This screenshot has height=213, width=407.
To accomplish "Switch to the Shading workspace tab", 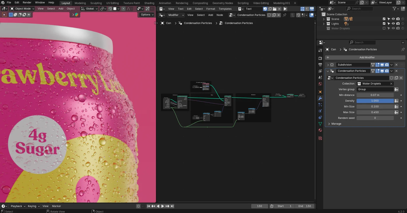I will (x=149, y=3).
